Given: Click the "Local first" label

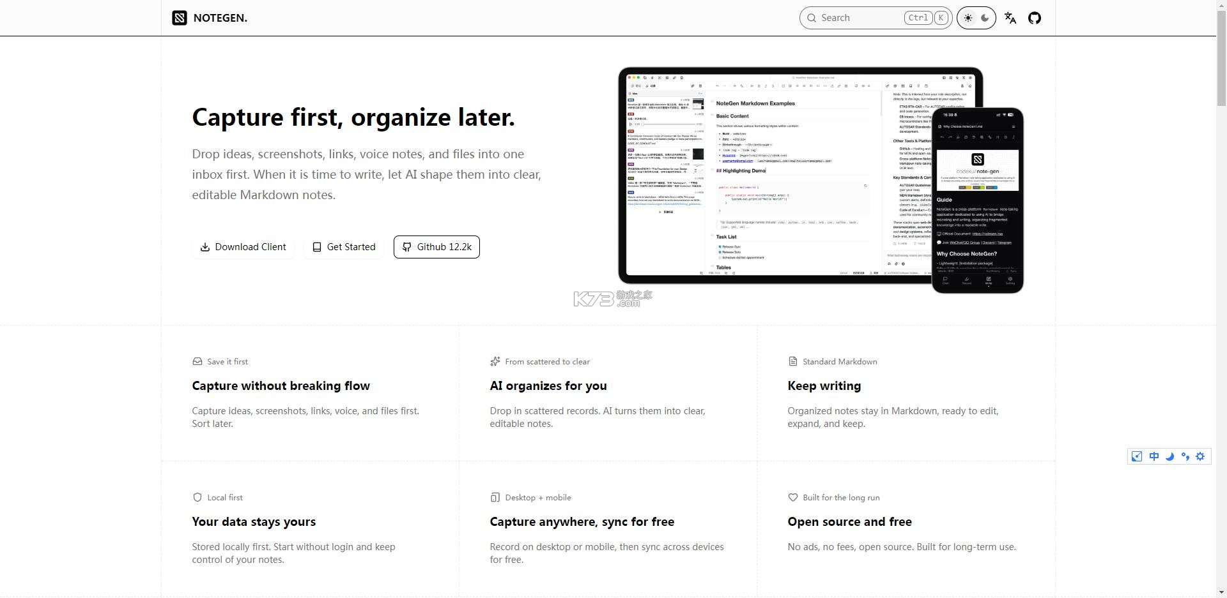Looking at the screenshot, I should [x=225, y=498].
